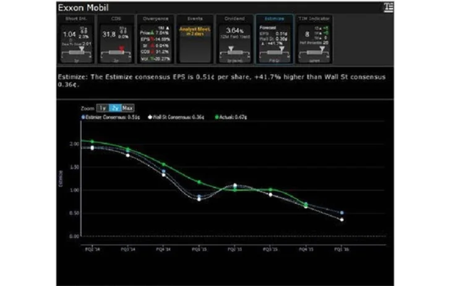464x286 pixels.
Task: Click Wall St Consensus point at FQ1 '15
Action: [199, 200]
